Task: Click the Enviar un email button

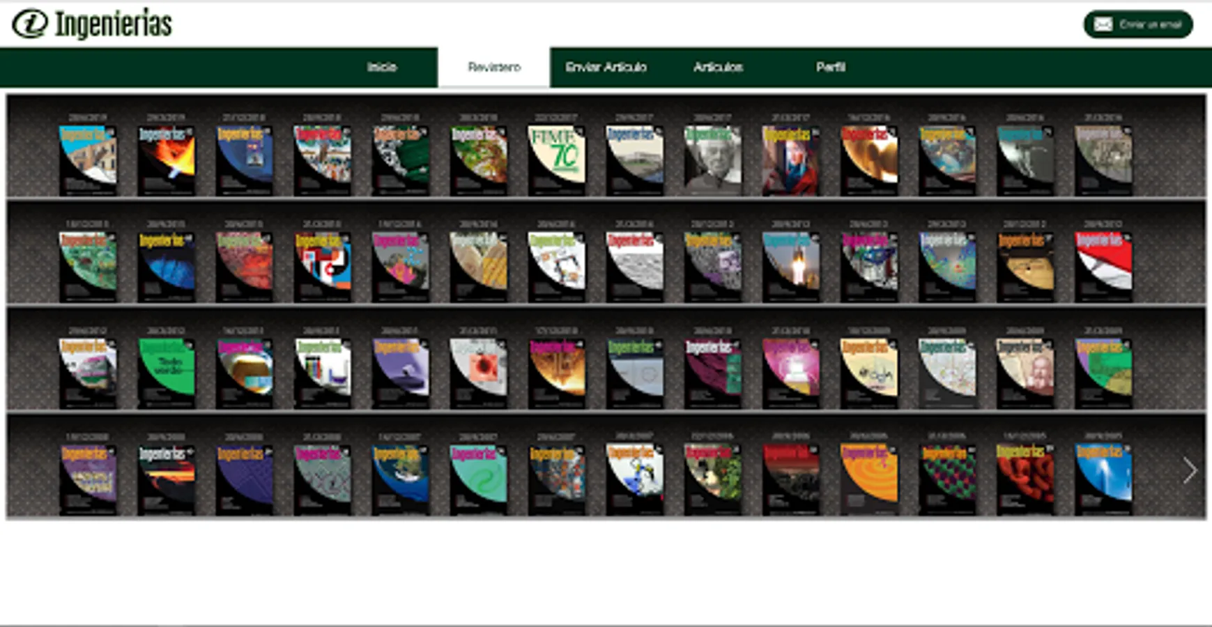Action: pyautogui.click(x=1138, y=24)
